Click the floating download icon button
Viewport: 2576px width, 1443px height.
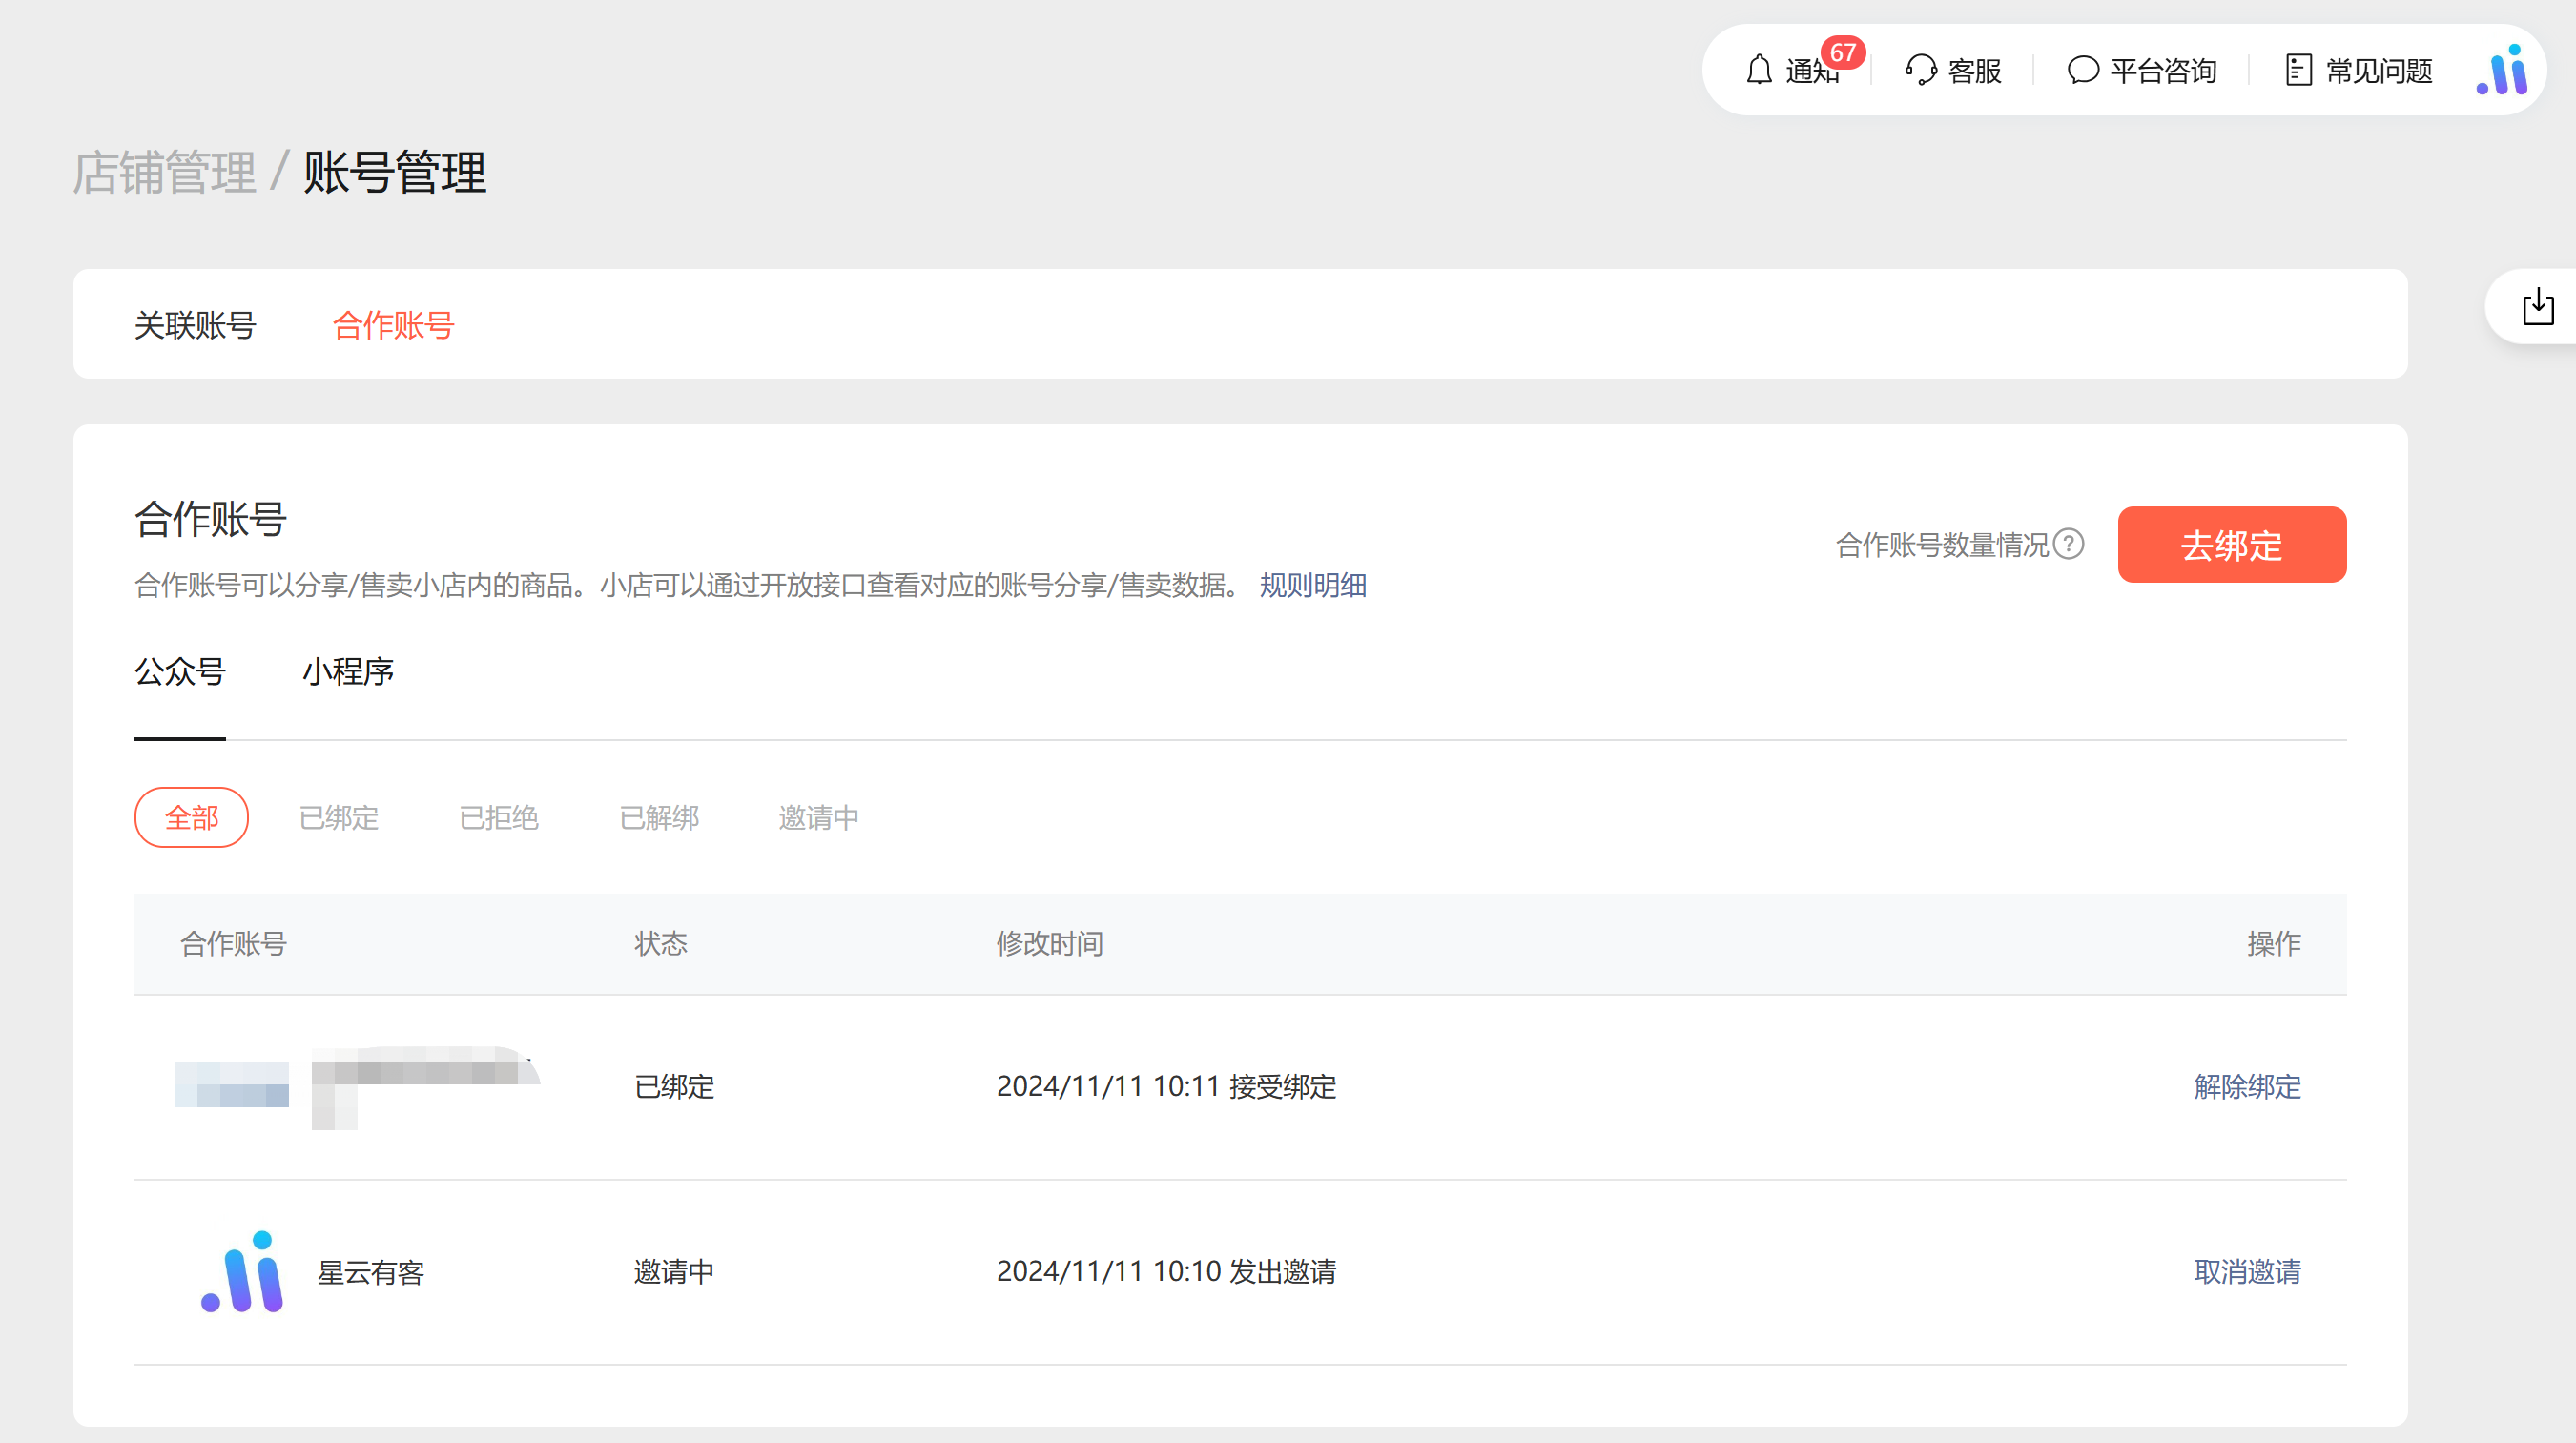pos(2538,306)
